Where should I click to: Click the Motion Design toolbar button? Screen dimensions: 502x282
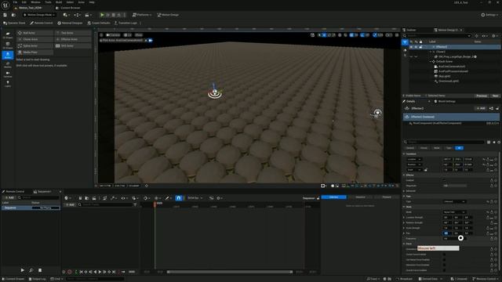click(x=168, y=15)
